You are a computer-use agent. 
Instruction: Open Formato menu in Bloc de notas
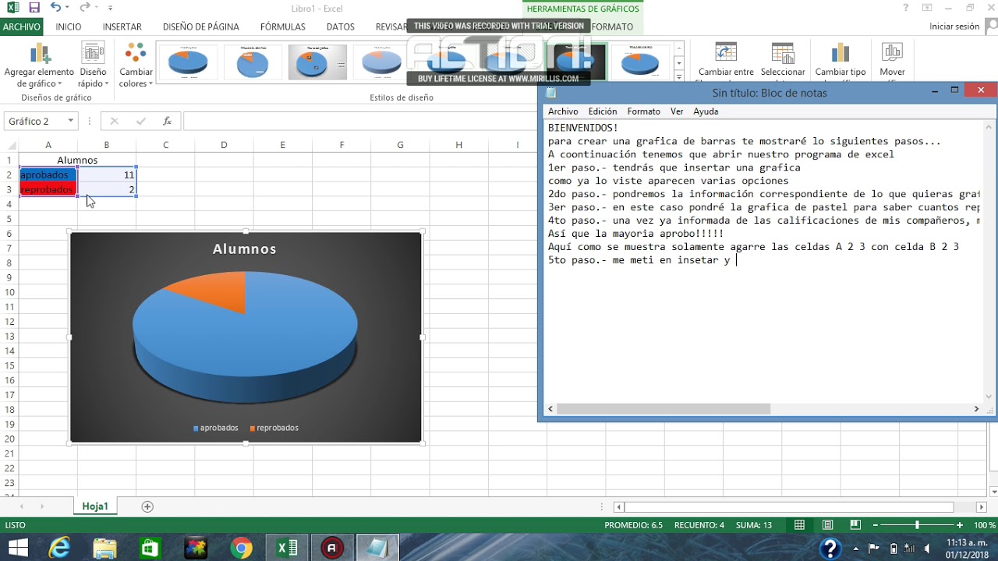[644, 111]
